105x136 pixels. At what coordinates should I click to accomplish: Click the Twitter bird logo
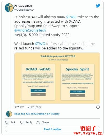(x=98, y=6)
